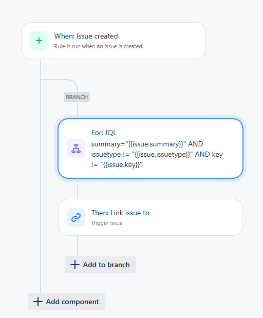The height and width of the screenshot is (318, 263).
Task: Click the '!= "{{issue.key}}"' line in branch card
Action: 117,165
